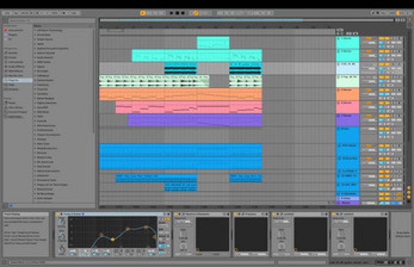Open User Library under browser Places
This screenshot has width=414, height=267.
click(x=14, y=107)
